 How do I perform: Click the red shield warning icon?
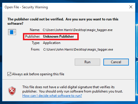click(12, 91)
